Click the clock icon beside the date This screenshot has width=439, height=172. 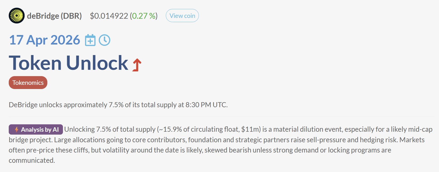pyautogui.click(x=104, y=40)
